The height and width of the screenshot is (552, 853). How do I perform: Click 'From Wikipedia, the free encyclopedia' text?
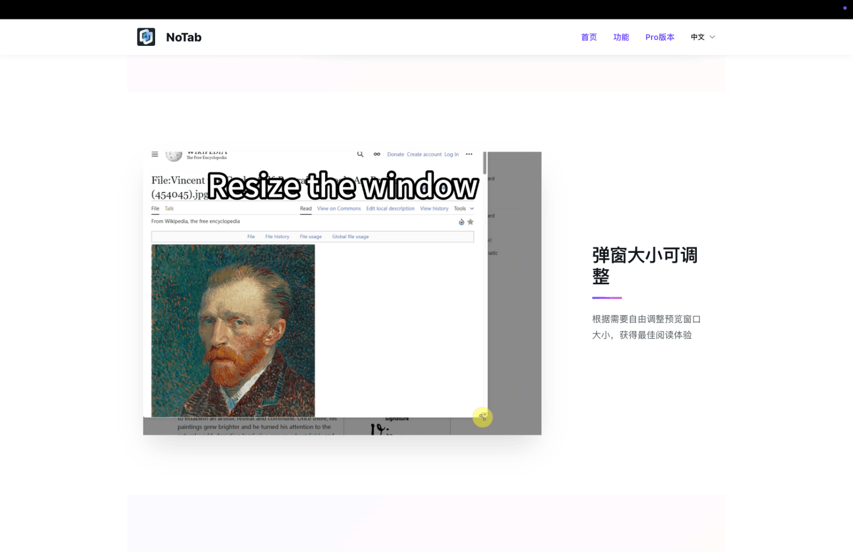click(196, 221)
